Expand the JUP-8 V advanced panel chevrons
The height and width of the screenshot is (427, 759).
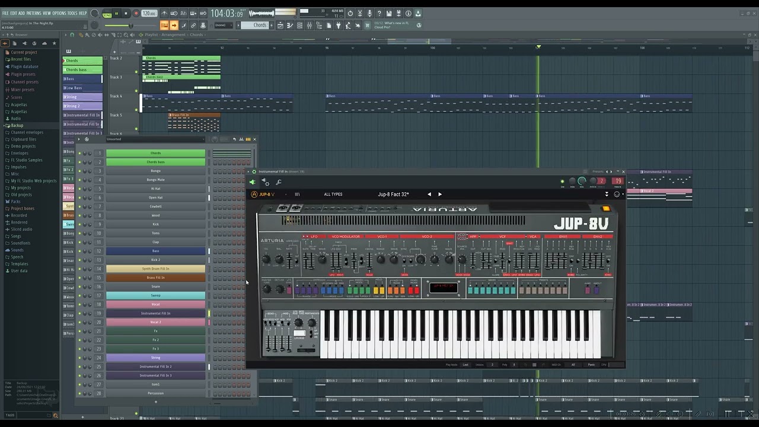point(606,195)
